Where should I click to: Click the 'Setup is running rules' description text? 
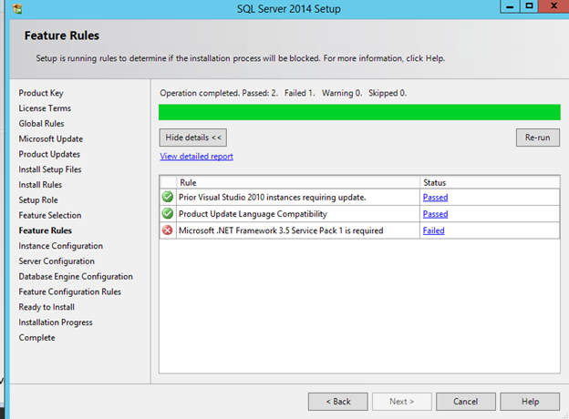coord(240,58)
